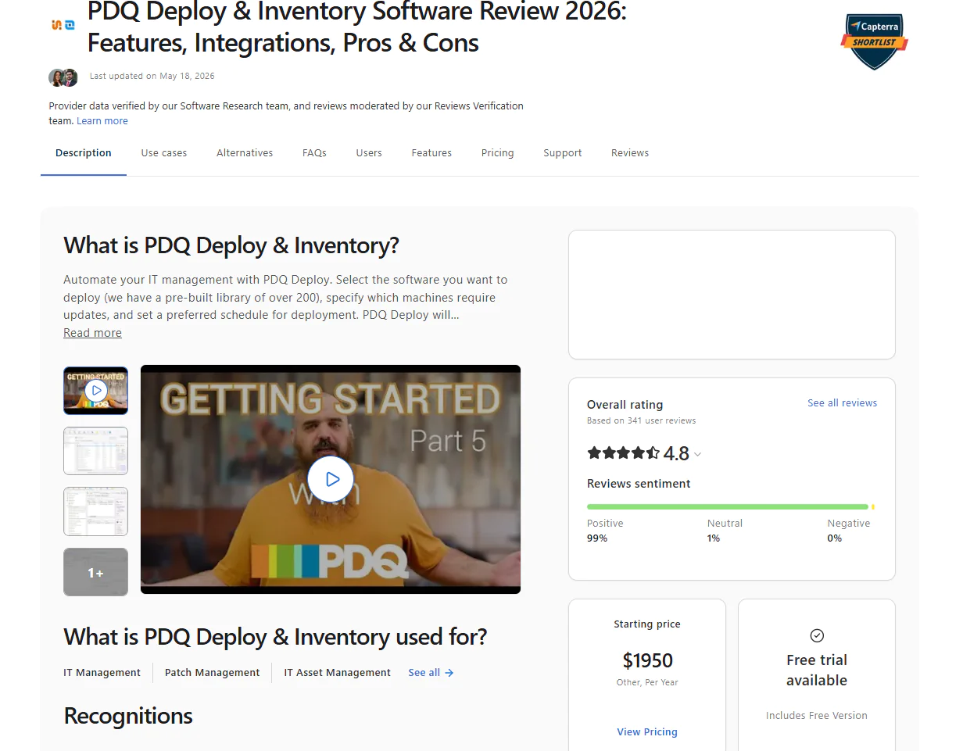This screenshot has height=751, width=963.
Task: Open the View Pricing link
Action: click(647, 732)
